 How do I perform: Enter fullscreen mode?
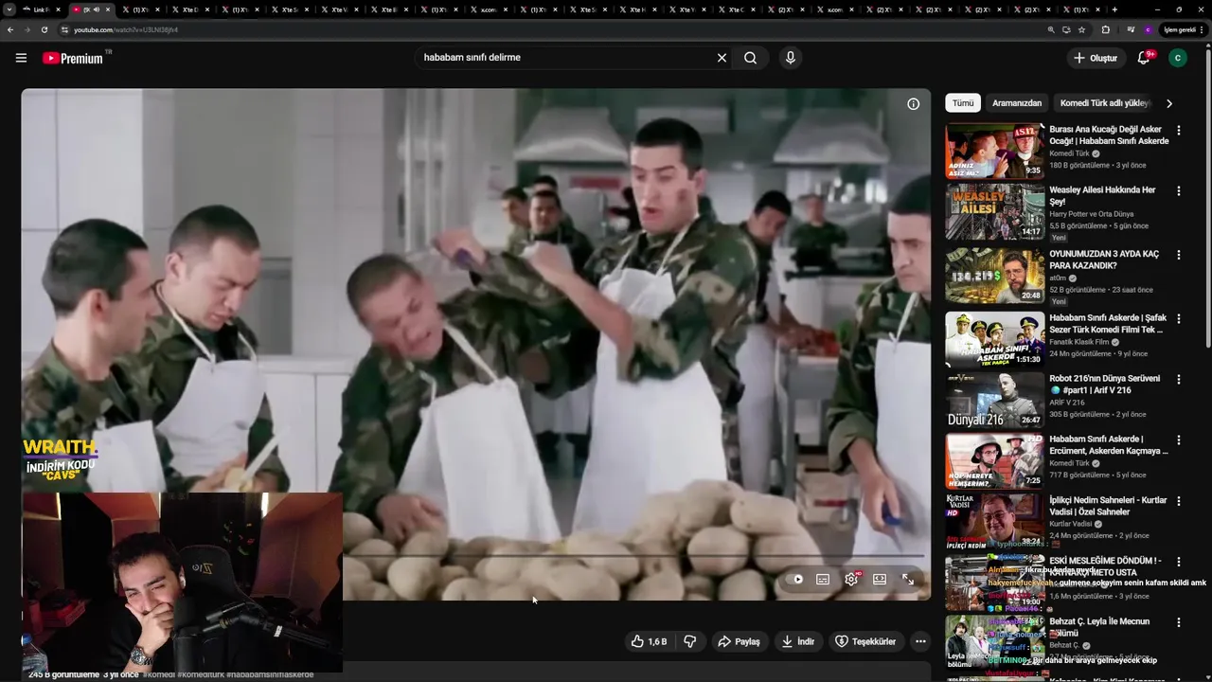click(x=908, y=580)
